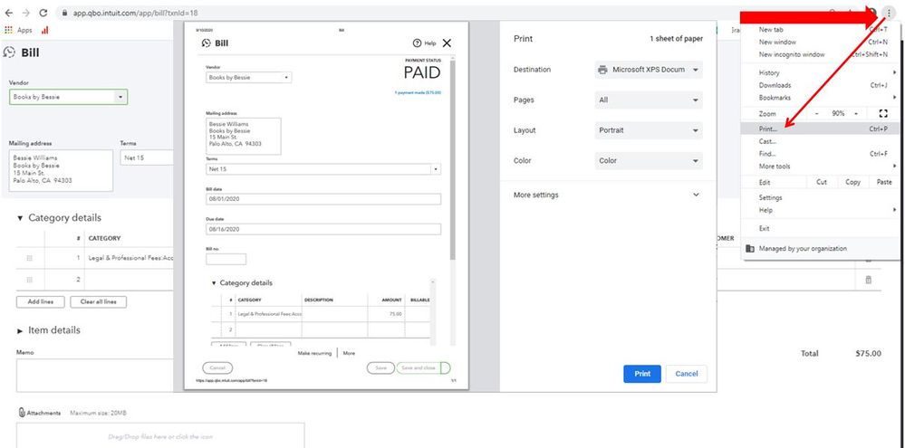This screenshot has width=905, height=448.
Task: Decrease zoom with the minus button
Action: (x=817, y=114)
